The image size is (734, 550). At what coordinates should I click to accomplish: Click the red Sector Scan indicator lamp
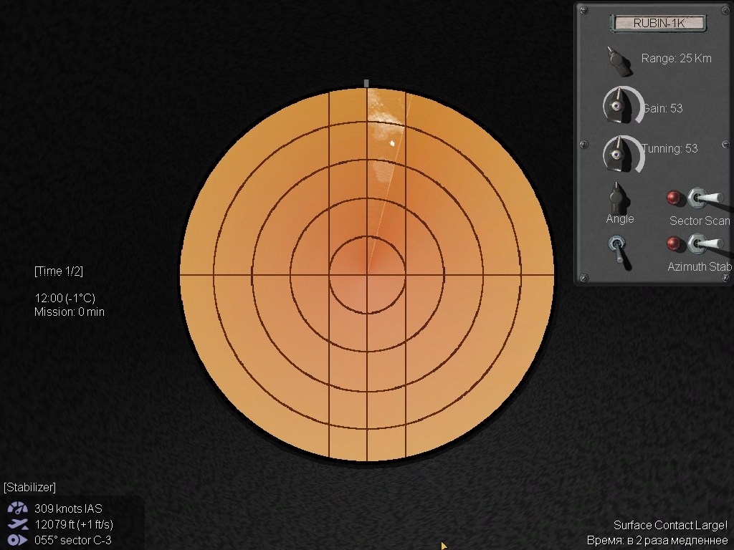(674, 198)
